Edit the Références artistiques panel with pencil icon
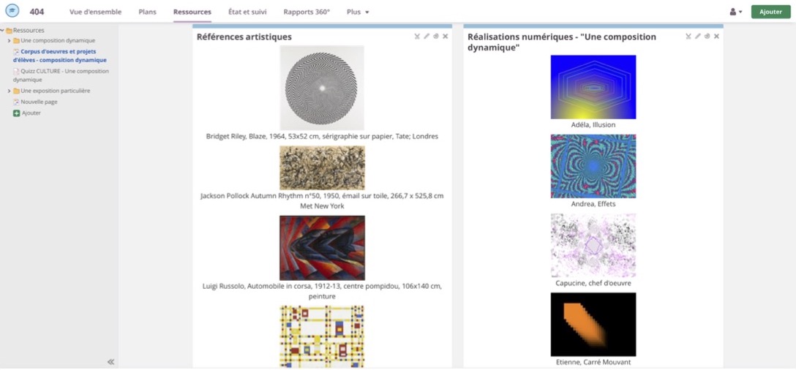 [427, 37]
